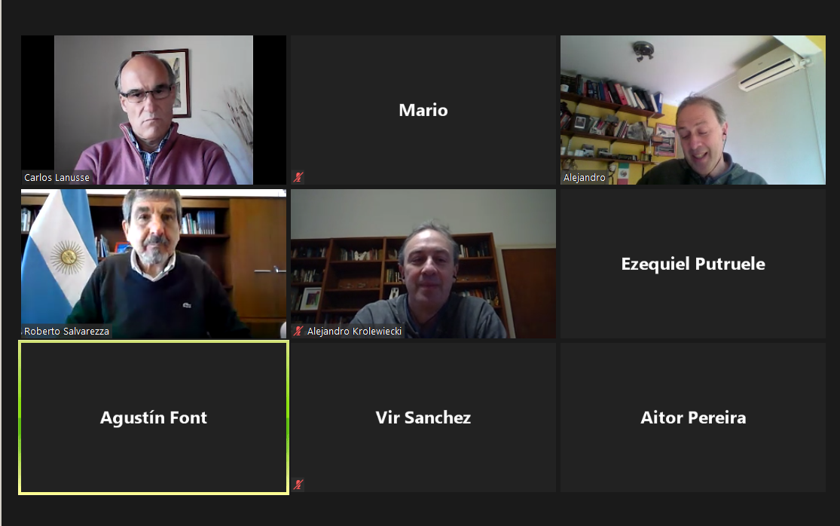Select the highlighted Agustín Font tile
The image size is (840, 526).
pos(153,417)
